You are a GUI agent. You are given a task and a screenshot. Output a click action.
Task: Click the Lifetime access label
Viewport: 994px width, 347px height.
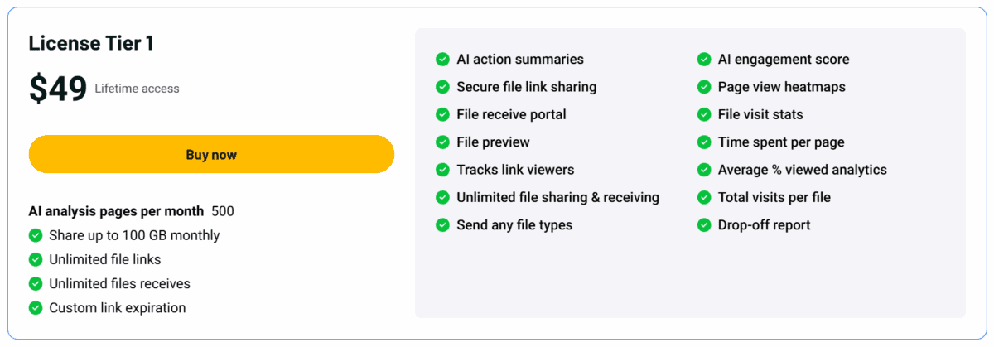[137, 89]
